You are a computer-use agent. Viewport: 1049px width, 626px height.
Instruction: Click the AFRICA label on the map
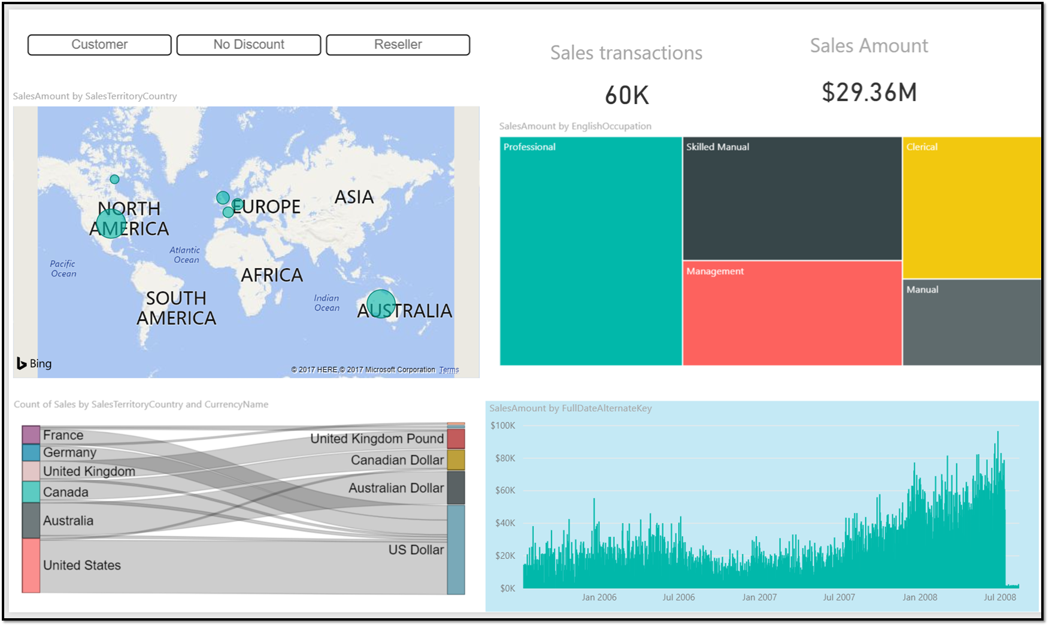pos(272,275)
